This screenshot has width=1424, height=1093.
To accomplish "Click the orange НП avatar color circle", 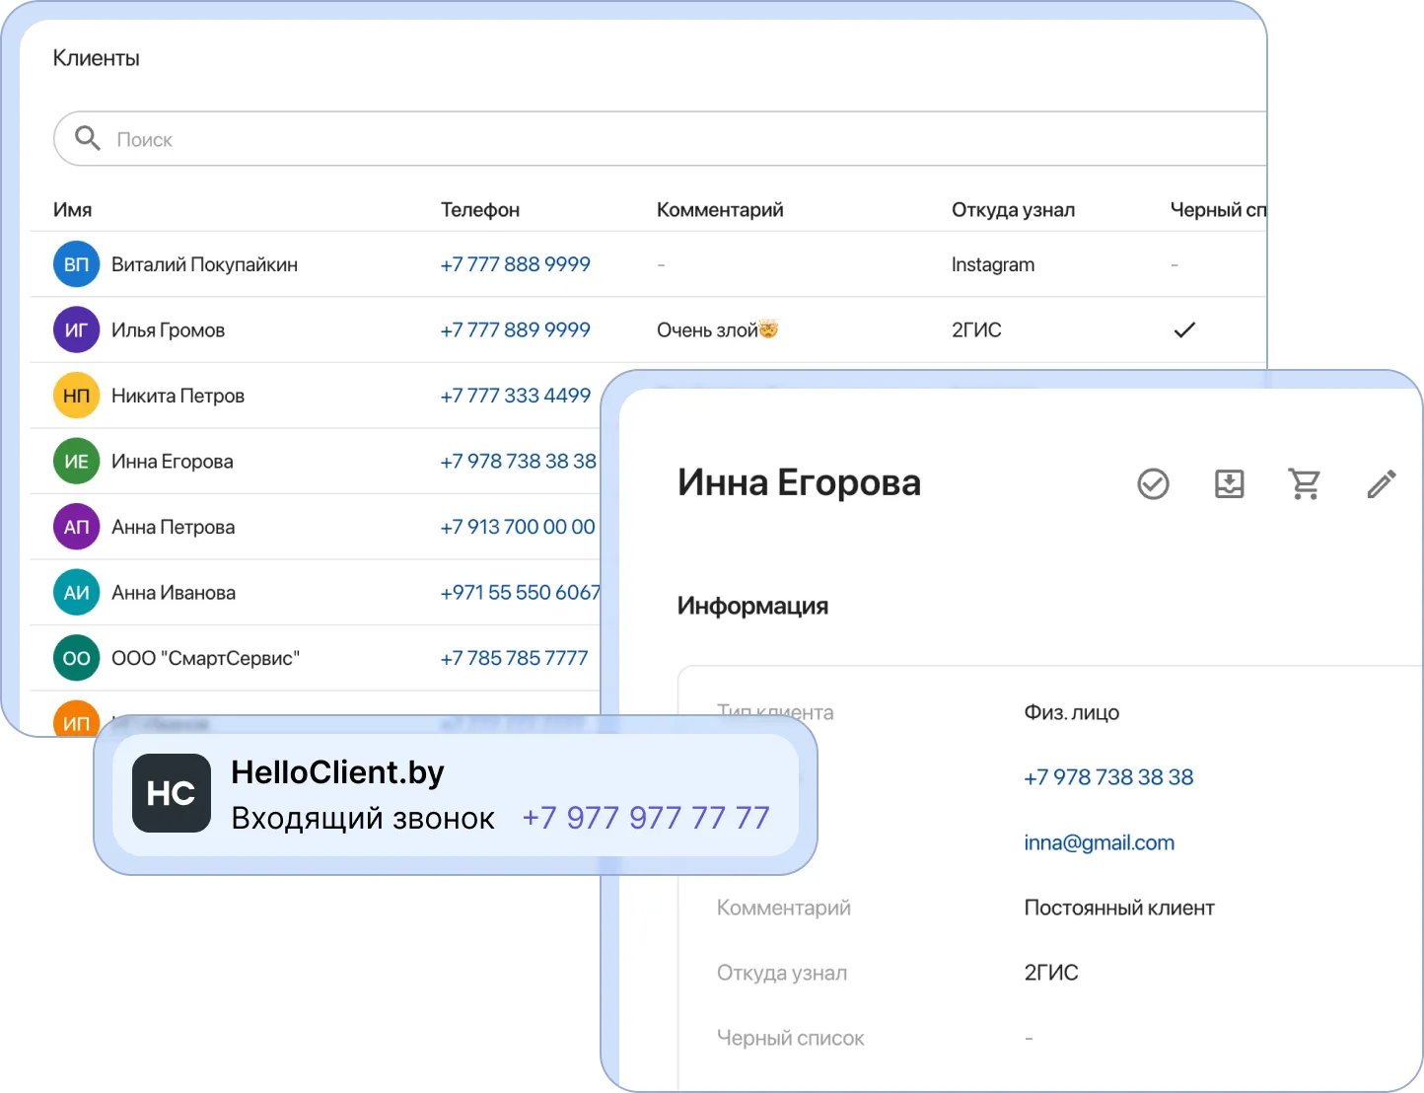I will [x=76, y=395].
